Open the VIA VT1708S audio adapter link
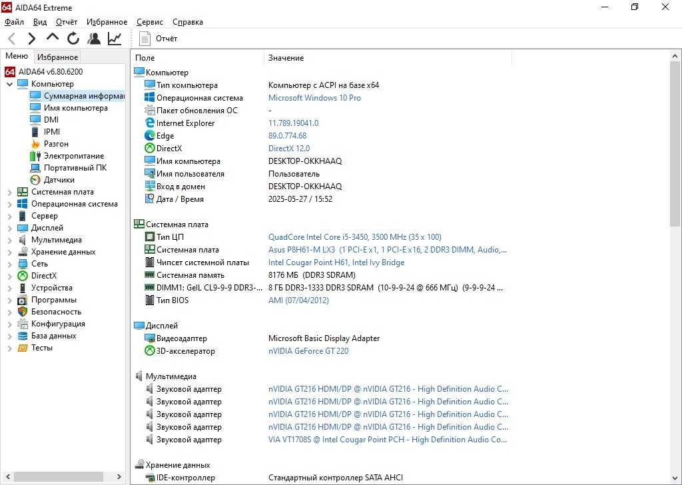 point(388,439)
